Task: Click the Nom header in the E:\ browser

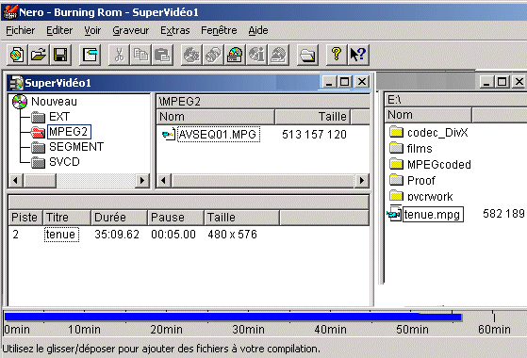Action: pyautogui.click(x=428, y=115)
